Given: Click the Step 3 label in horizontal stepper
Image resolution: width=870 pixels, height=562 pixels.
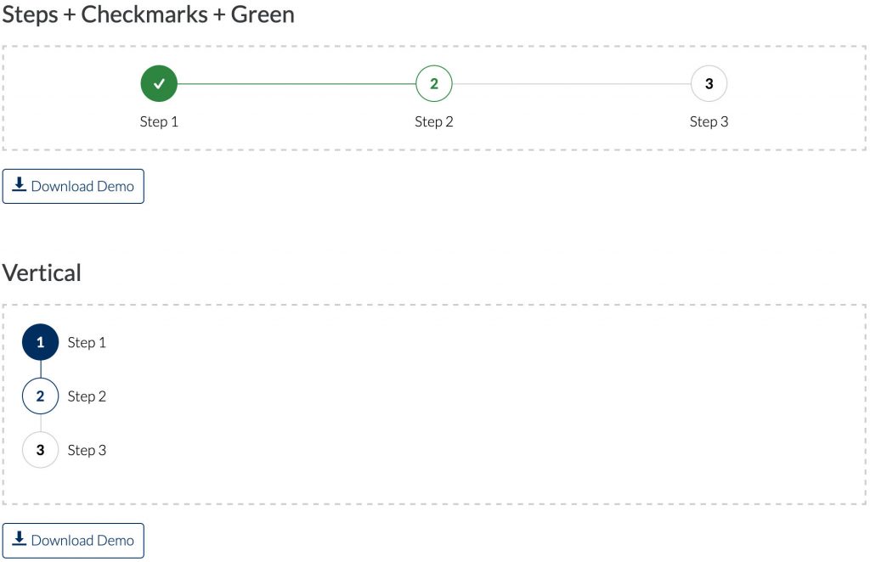Looking at the screenshot, I should (709, 121).
